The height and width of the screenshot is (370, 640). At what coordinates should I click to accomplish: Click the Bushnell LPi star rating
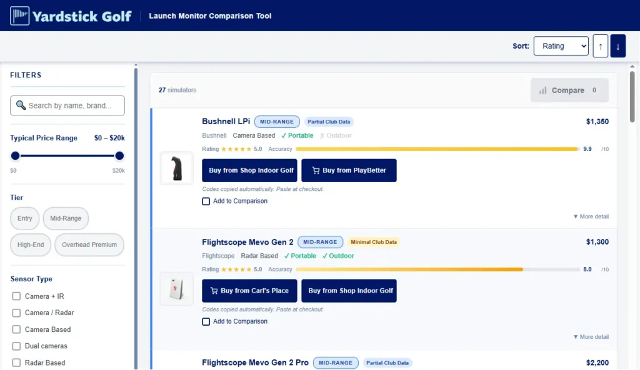point(236,149)
